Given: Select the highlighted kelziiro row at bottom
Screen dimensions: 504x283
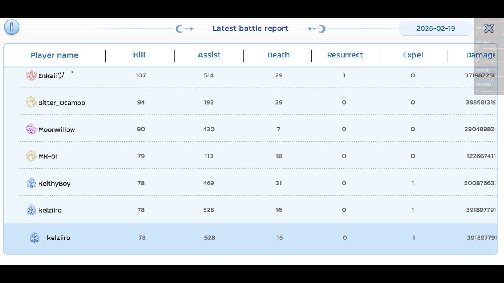Looking at the screenshot, I should click(250, 238).
